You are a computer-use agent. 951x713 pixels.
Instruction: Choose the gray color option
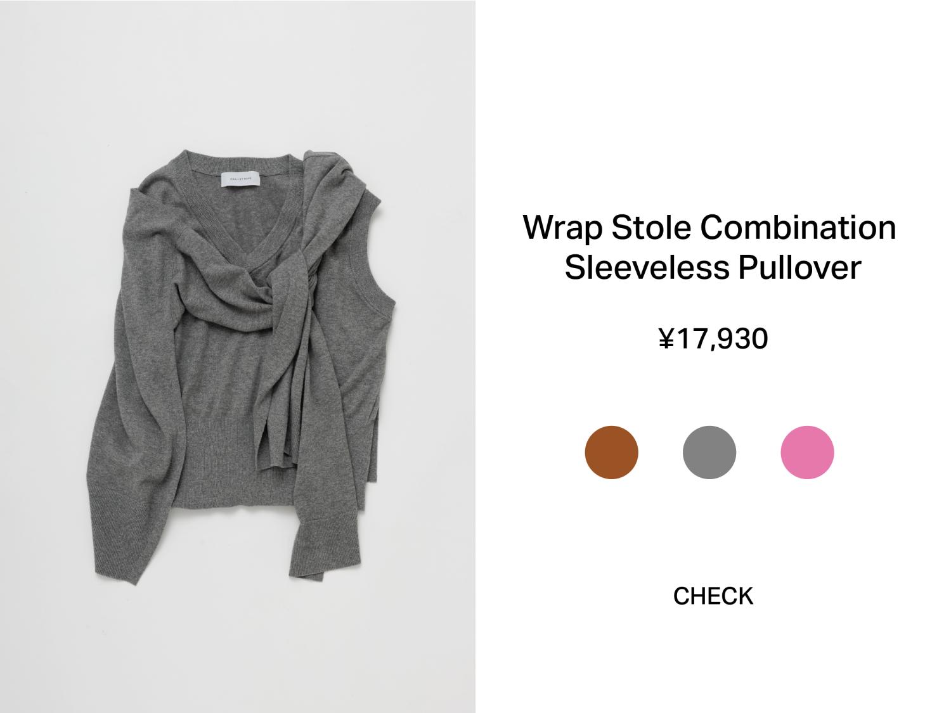(x=709, y=452)
